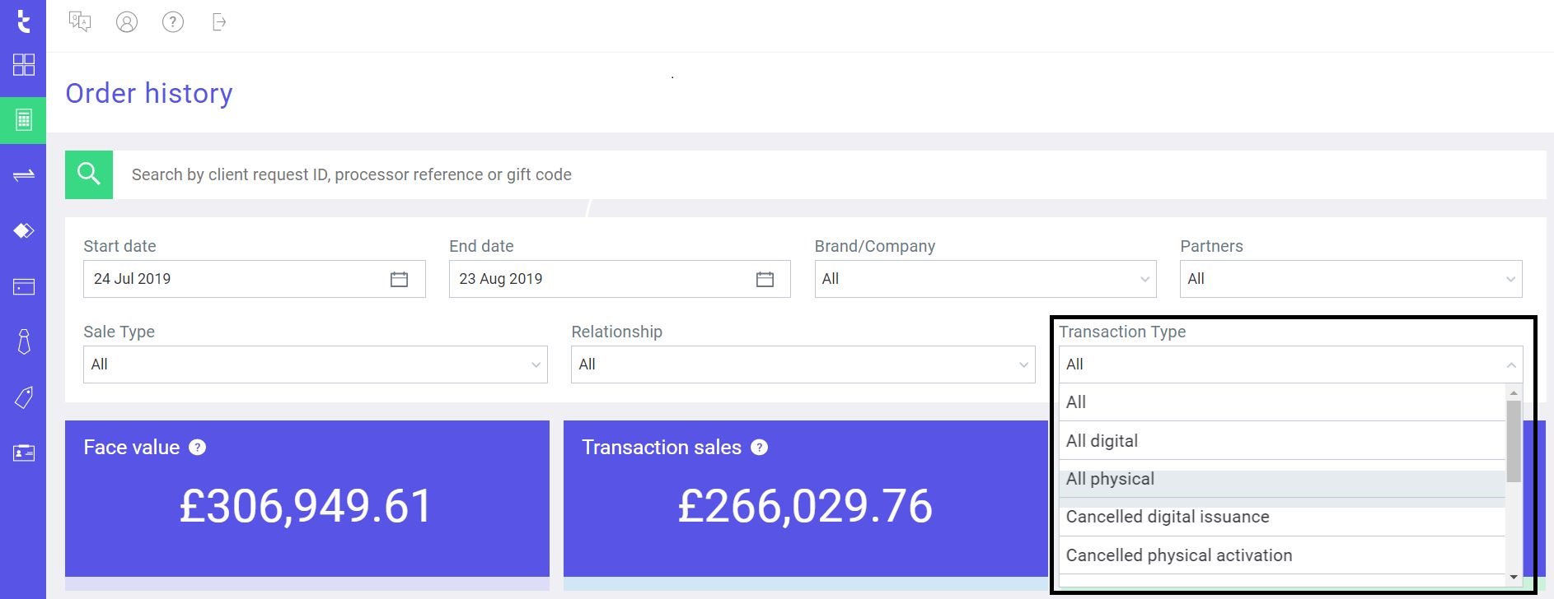Select the calculator icon in the sidebar

coord(23,120)
